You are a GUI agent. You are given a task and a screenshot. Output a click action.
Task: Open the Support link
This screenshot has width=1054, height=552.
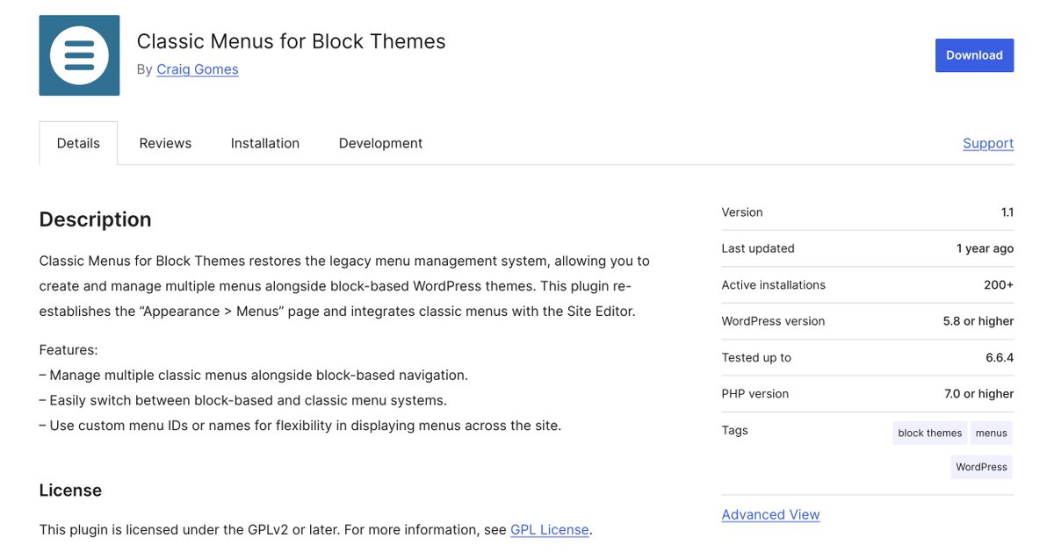click(988, 143)
